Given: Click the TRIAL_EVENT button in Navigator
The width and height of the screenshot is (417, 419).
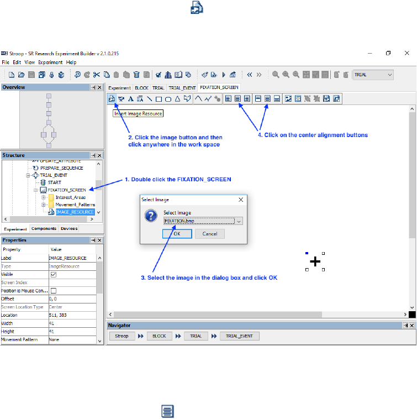Looking at the screenshot, I should [239, 336].
